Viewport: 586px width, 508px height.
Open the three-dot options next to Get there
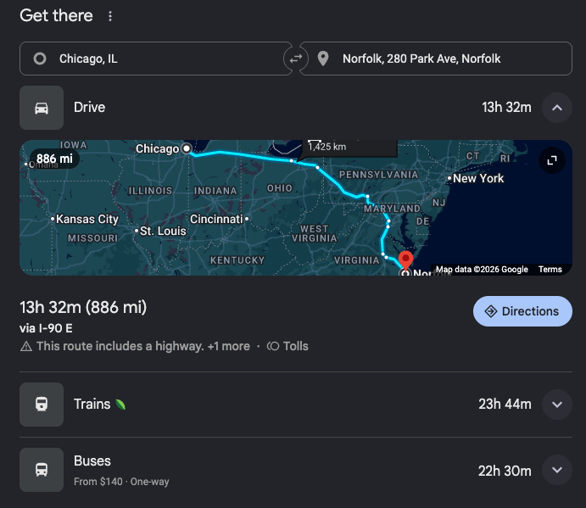(110, 16)
